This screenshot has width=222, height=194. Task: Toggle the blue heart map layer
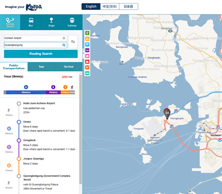87,44
